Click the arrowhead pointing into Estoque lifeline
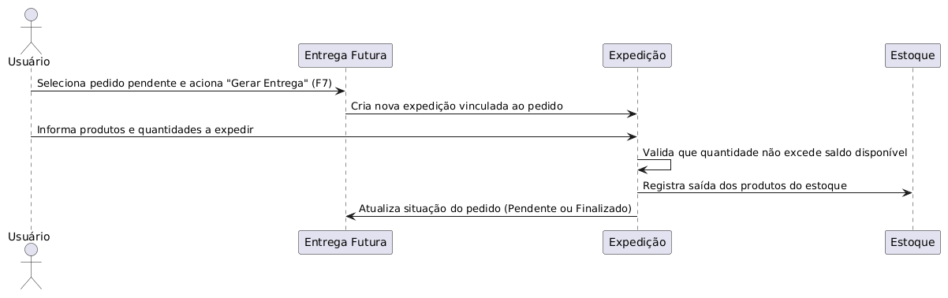The height and width of the screenshot is (298, 948). 908,193
